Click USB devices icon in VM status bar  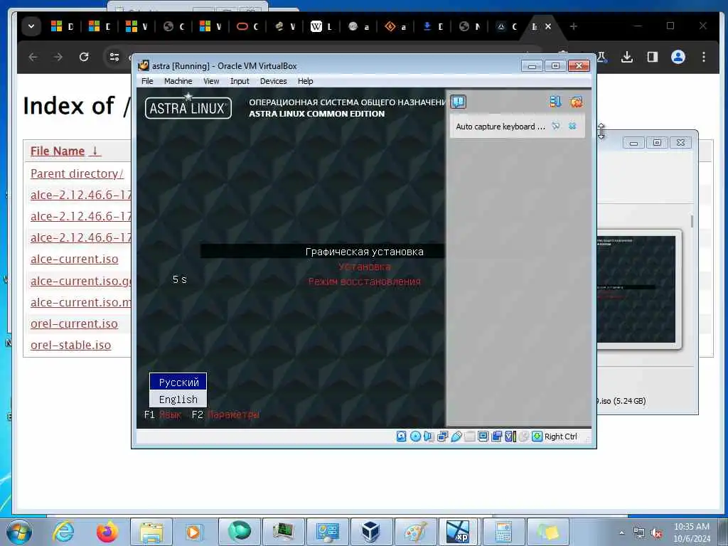[x=456, y=437]
